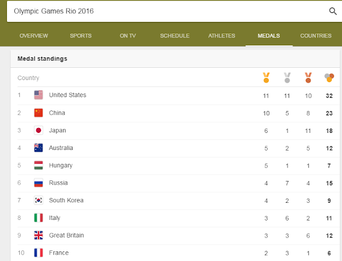Go to the Schedule tab
The height and width of the screenshot is (261, 342).
pyautogui.click(x=175, y=36)
